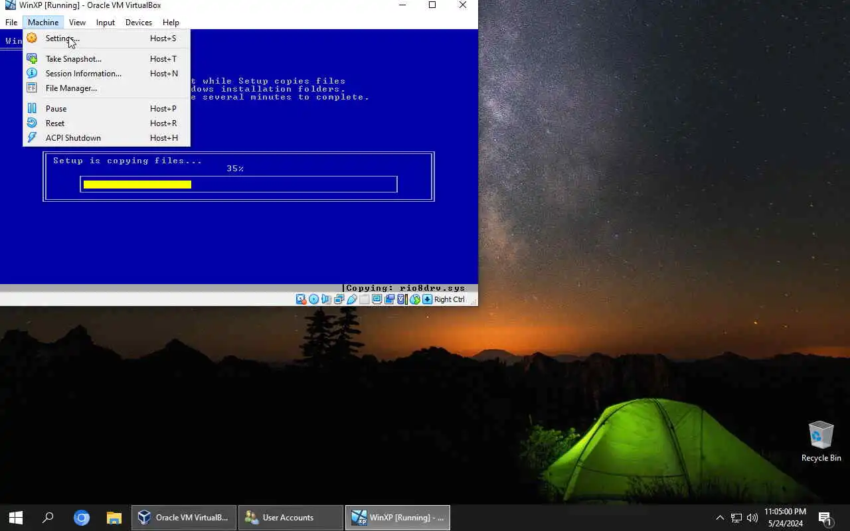The height and width of the screenshot is (531, 850).
Task: Select Session Information menu entry
Action: pos(106,74)
